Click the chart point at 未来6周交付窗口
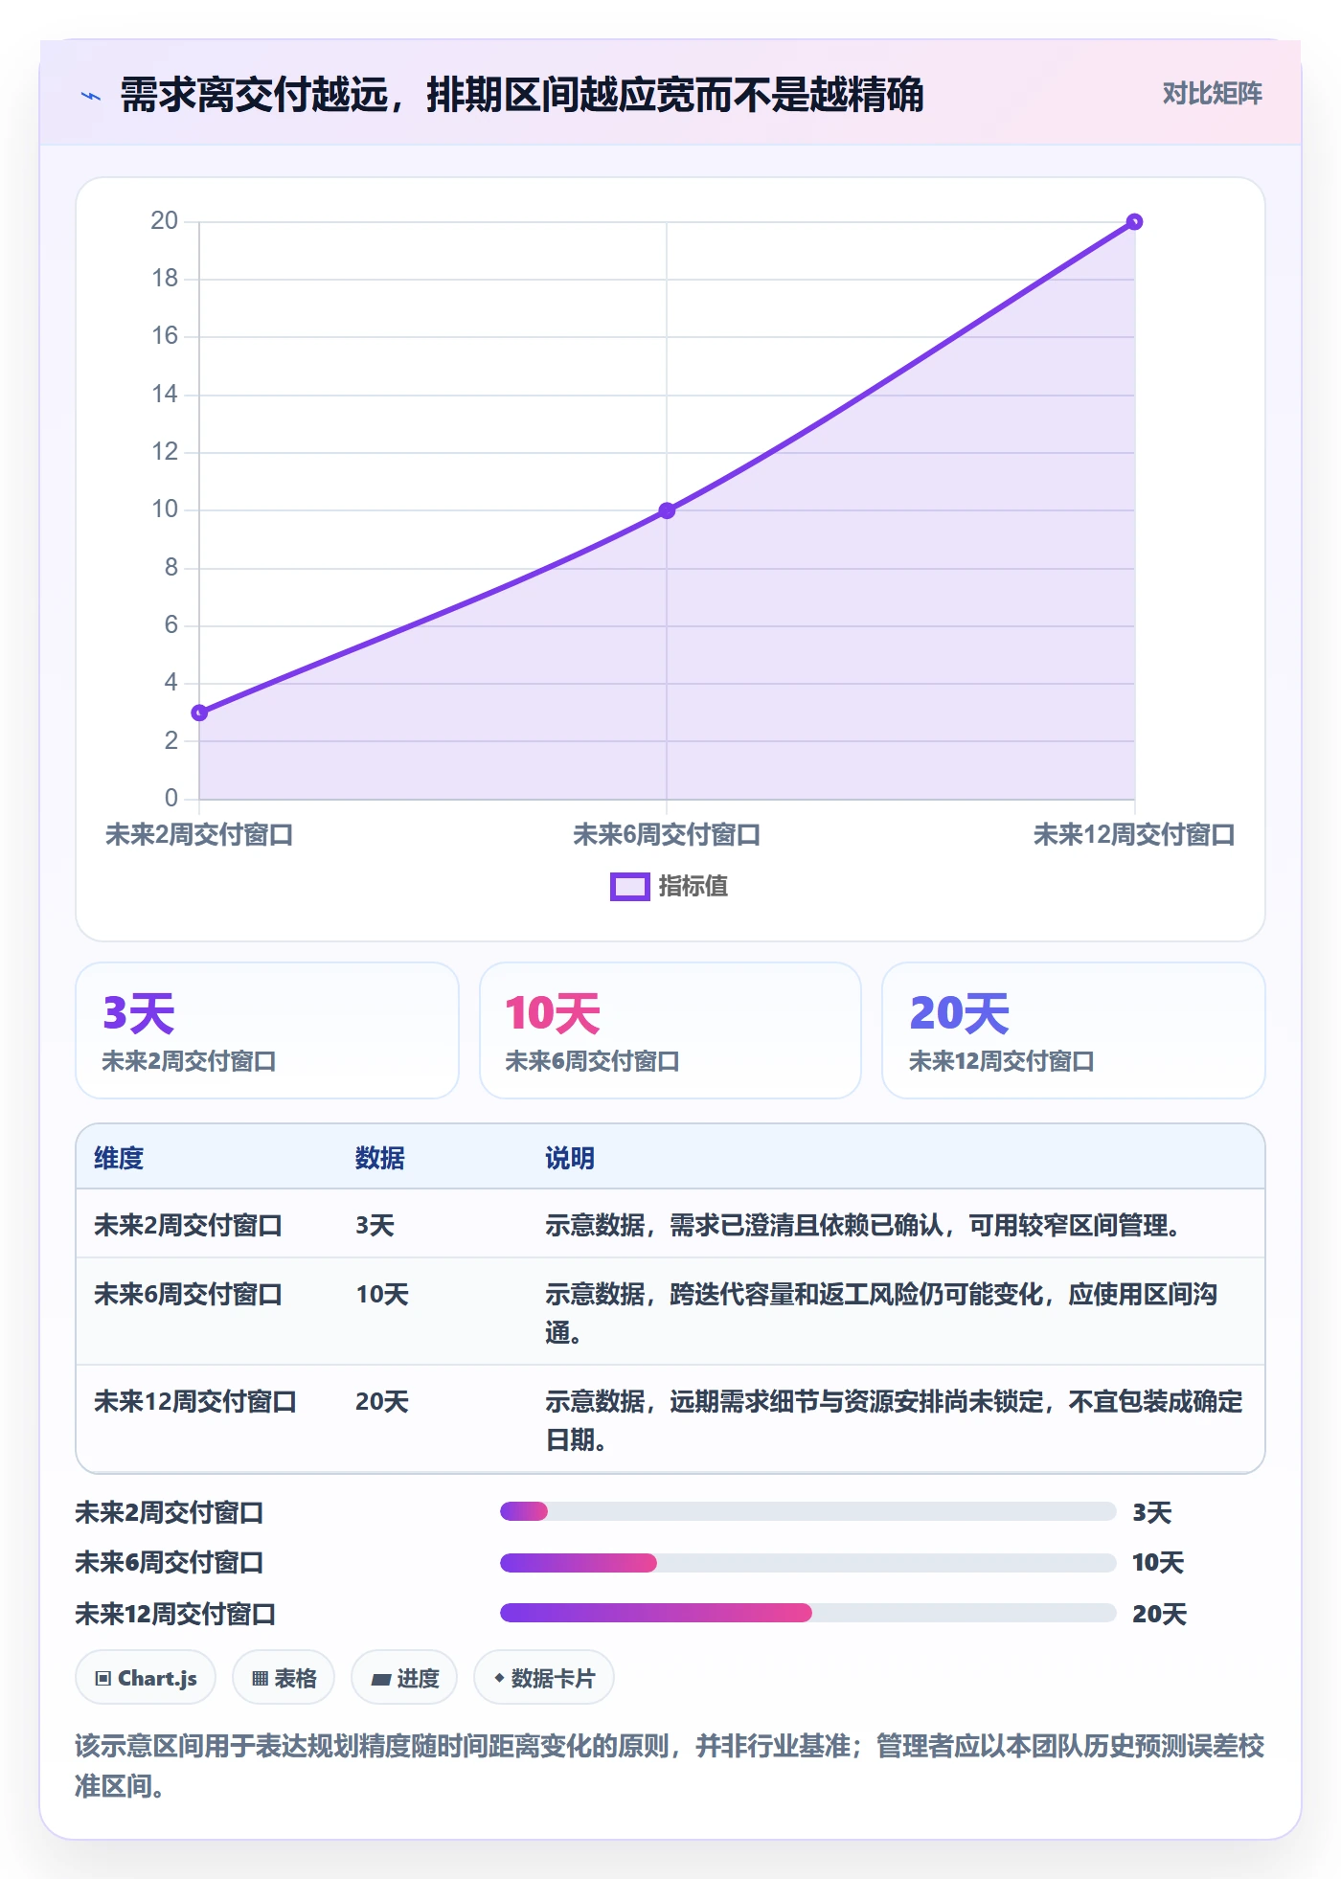 coord(667,510)
